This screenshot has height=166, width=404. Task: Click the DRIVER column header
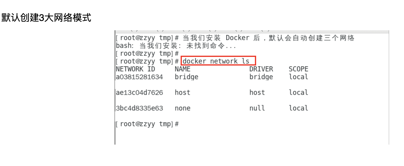coord(261,69)
